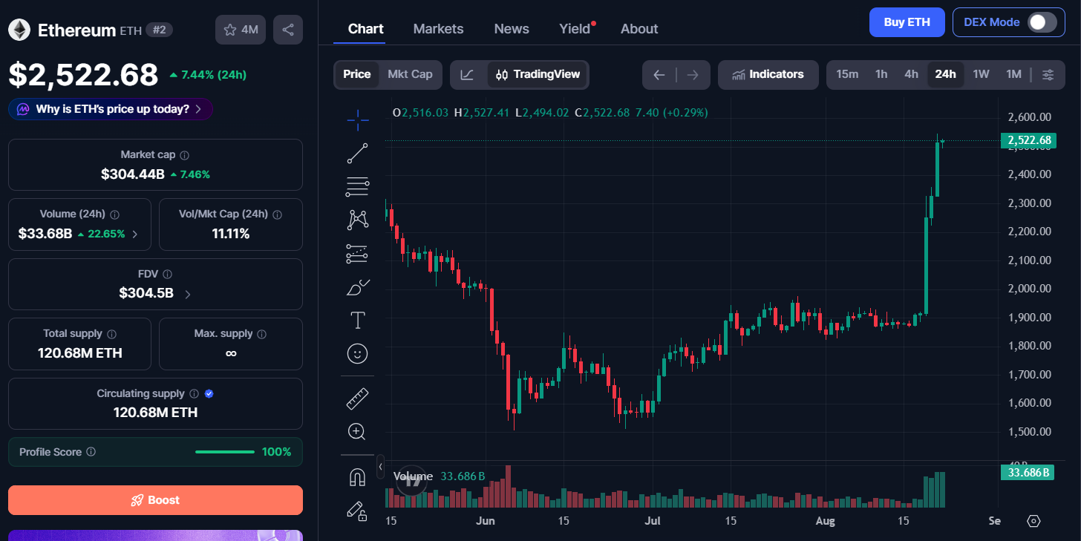Screen dimensions: 1081x541
Task: Activate the zoom in tool
Action: point(357,431)
